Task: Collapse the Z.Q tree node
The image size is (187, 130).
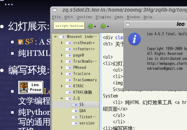Action: coord(62,99)
